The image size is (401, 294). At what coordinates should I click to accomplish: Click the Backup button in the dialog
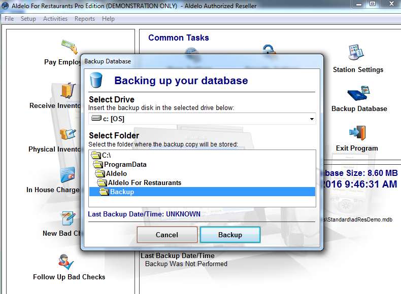pyautogui.click(x=230, y=235)
